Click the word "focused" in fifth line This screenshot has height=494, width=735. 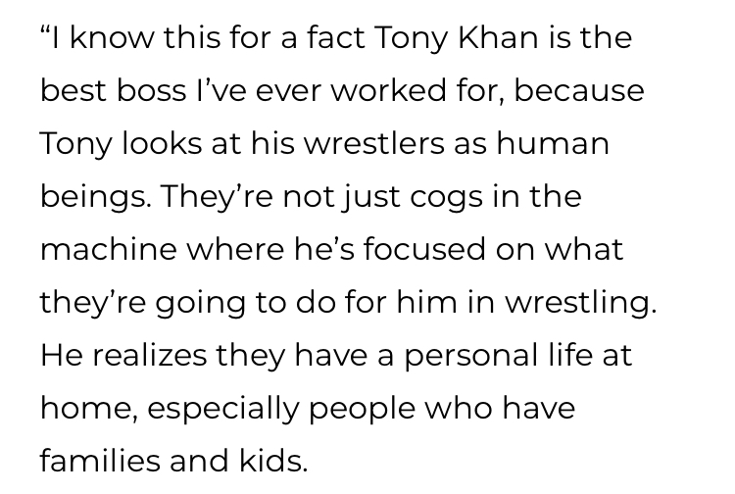(424, 248)
